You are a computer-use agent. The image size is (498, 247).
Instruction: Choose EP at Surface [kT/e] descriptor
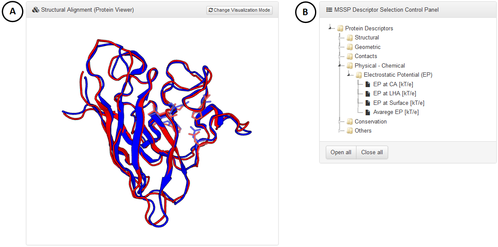399,103
